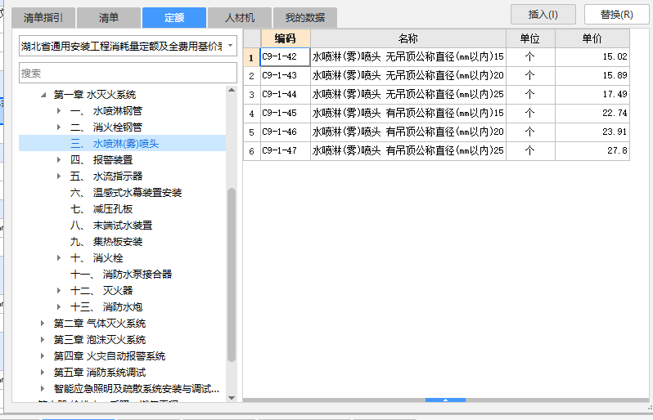This screenshot has width=653, height=420.
Task: Select the 定额 tab
Action: tap(174, 18)
